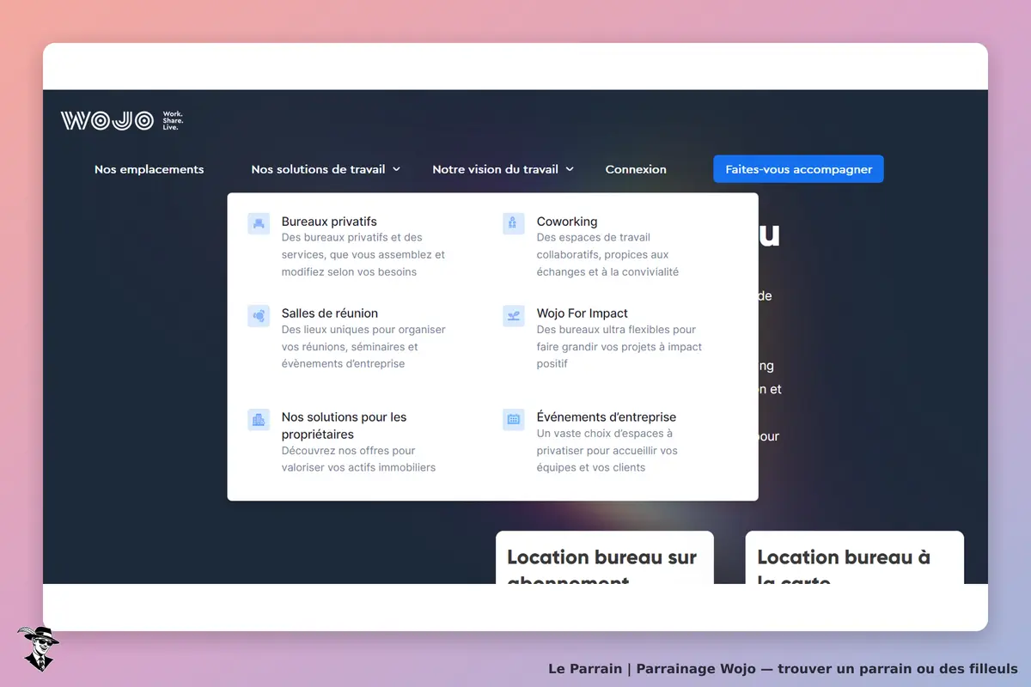1031x687 pixels.
Task: Open the Coworking link
Action: (x=567, y=222)
